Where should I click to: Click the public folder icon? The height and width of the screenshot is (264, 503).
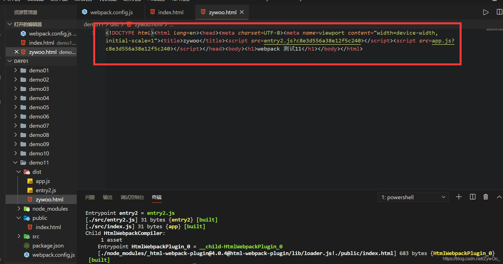(27, 218)
